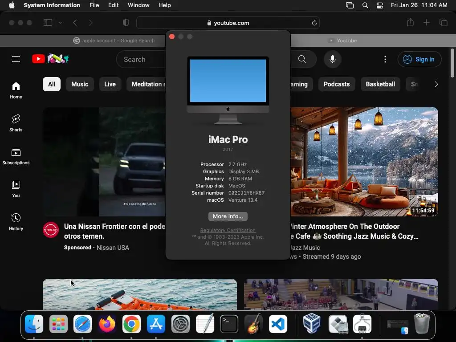Viewport: 456px width, 342px height.
Task: Click YouTube search magnifier button
Action: tap(302, 59)
